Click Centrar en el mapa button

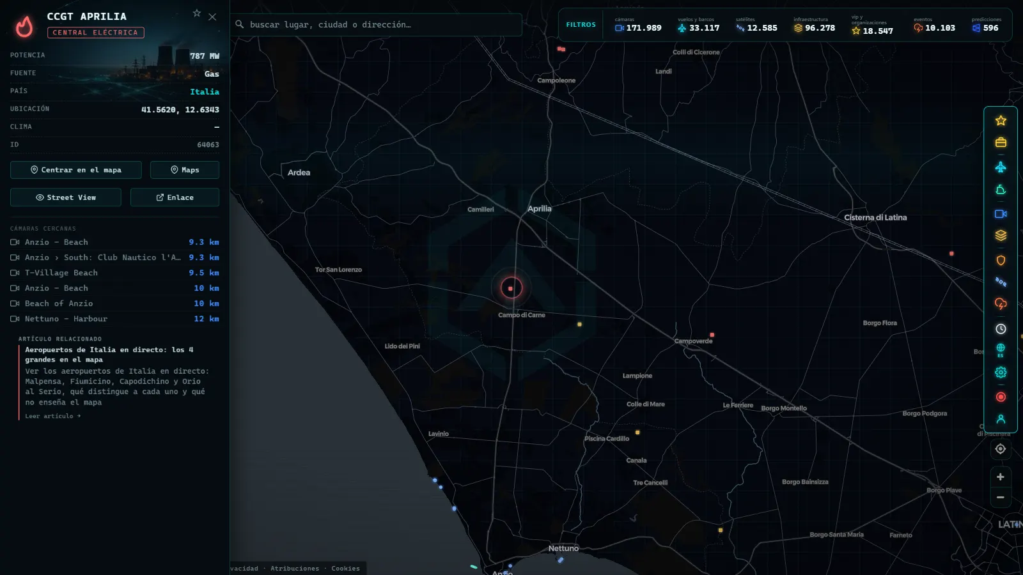(75, 170)
